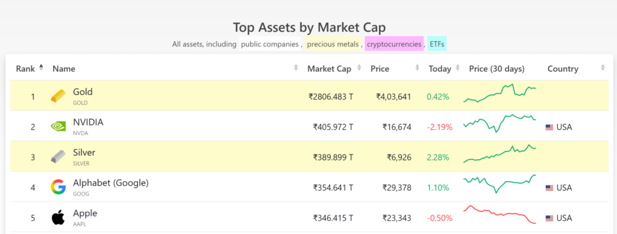The height and width of the screenshot is (234, 617).
Task: Click the AAPL ticker symbol
Action: (80, 224)
